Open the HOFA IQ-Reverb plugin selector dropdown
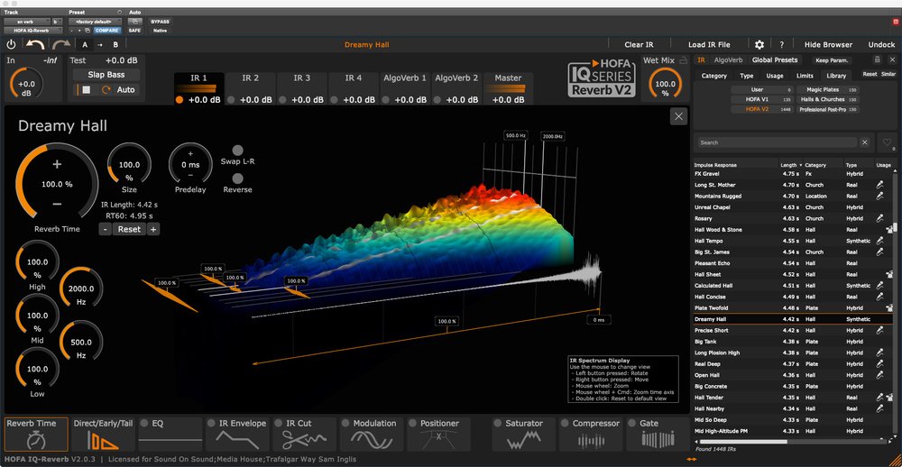 (33, 30)
